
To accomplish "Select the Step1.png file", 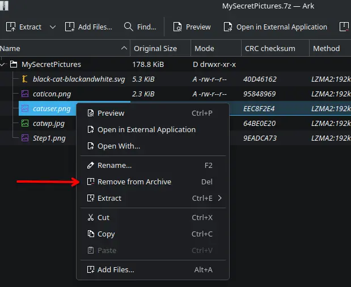I will [x=49, y=138].
